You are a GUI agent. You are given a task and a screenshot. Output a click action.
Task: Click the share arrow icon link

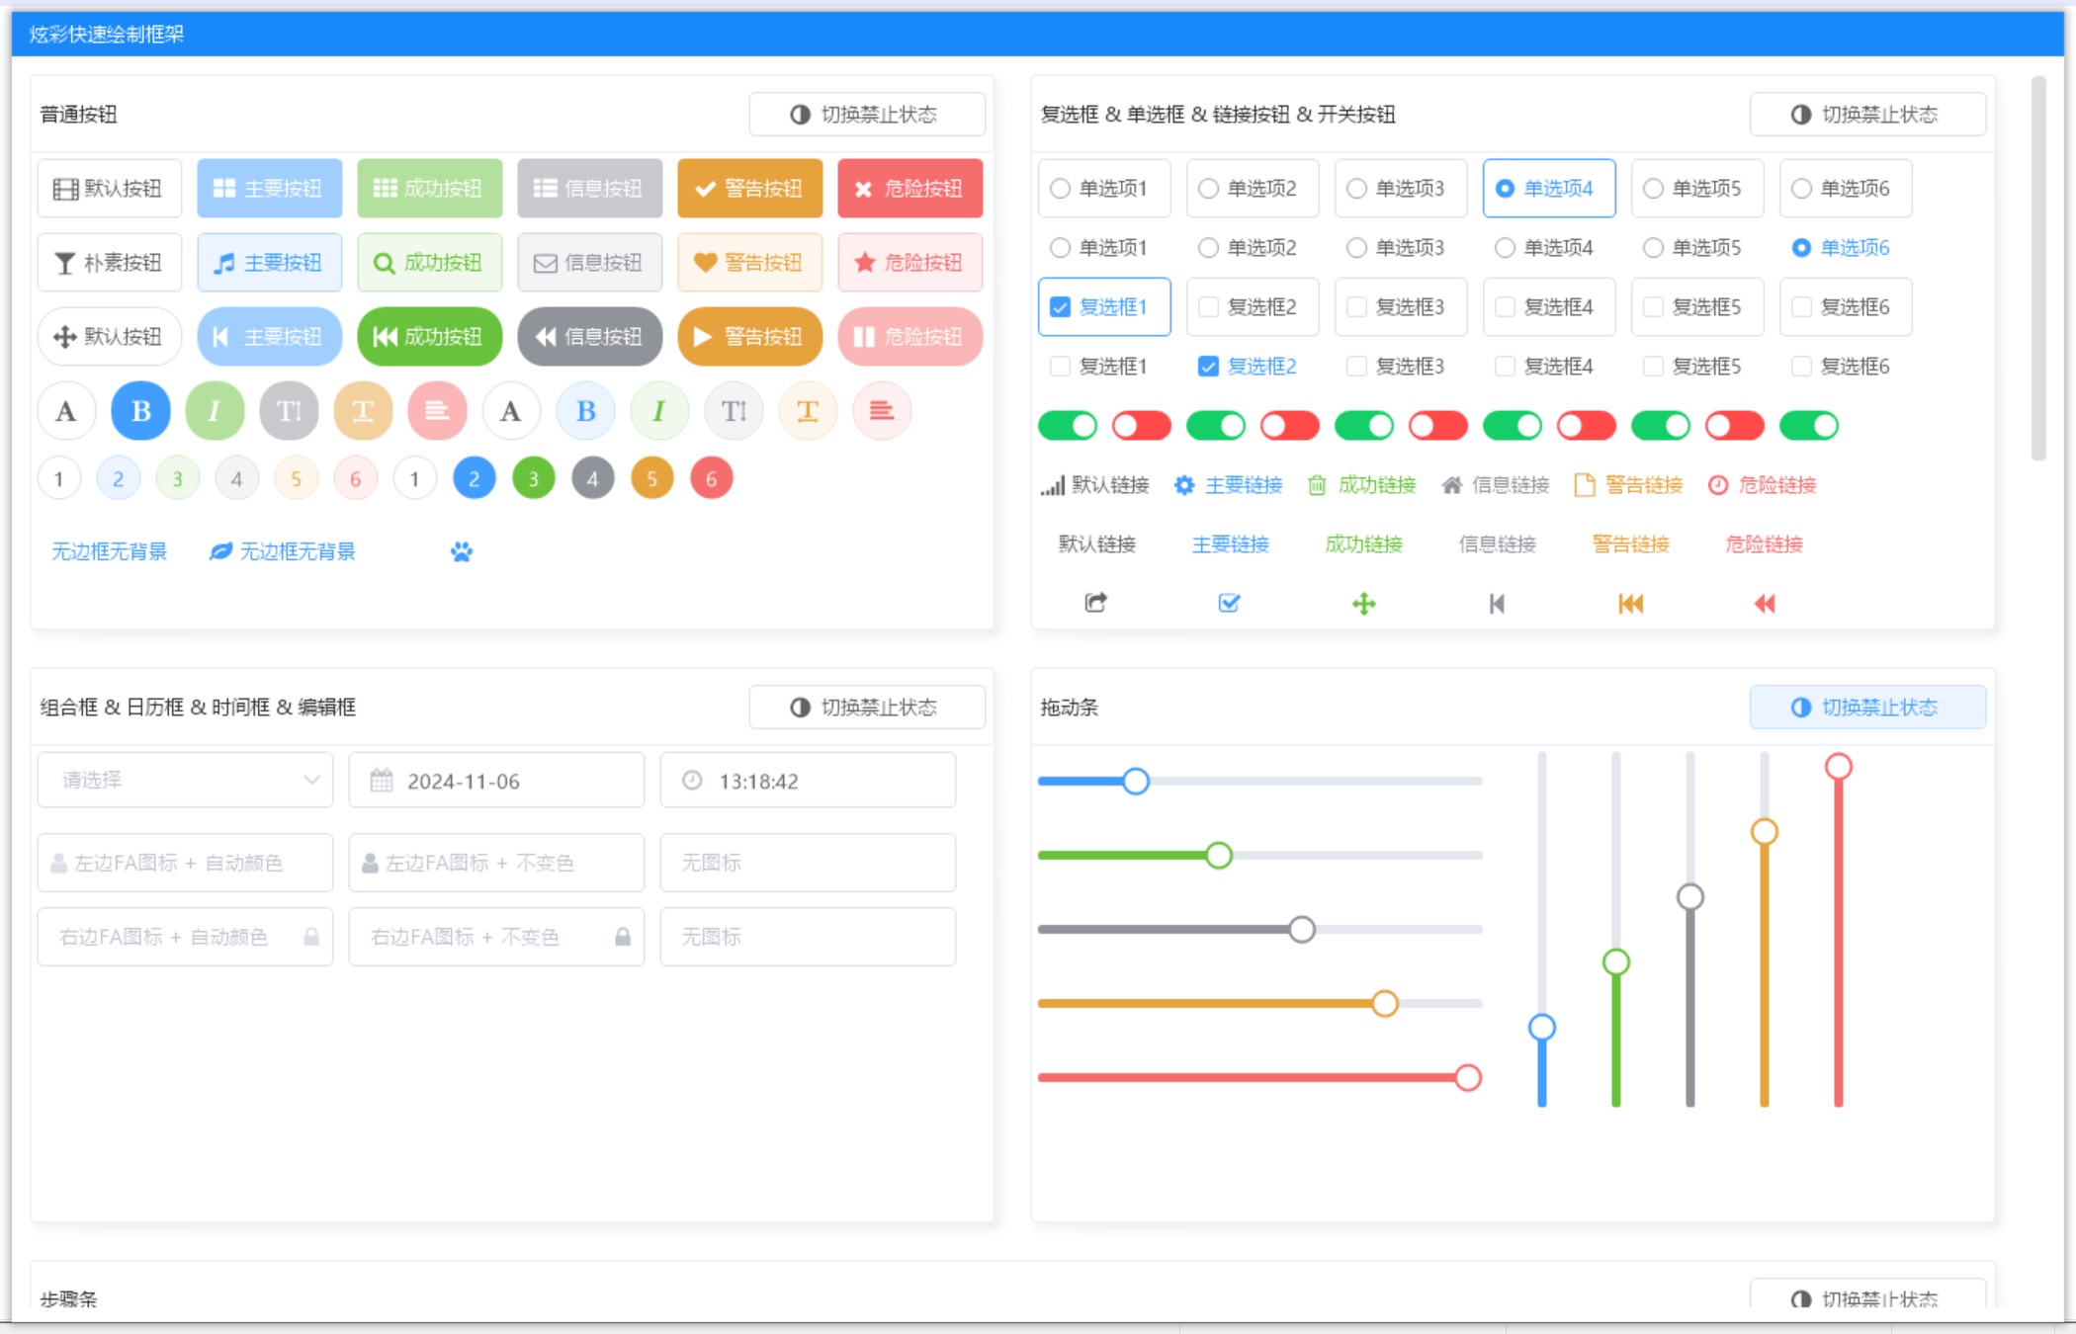[1095, 603]
